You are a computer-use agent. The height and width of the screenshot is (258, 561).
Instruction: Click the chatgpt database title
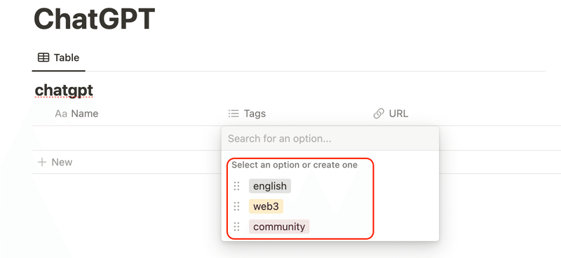[x=64, y=90]
